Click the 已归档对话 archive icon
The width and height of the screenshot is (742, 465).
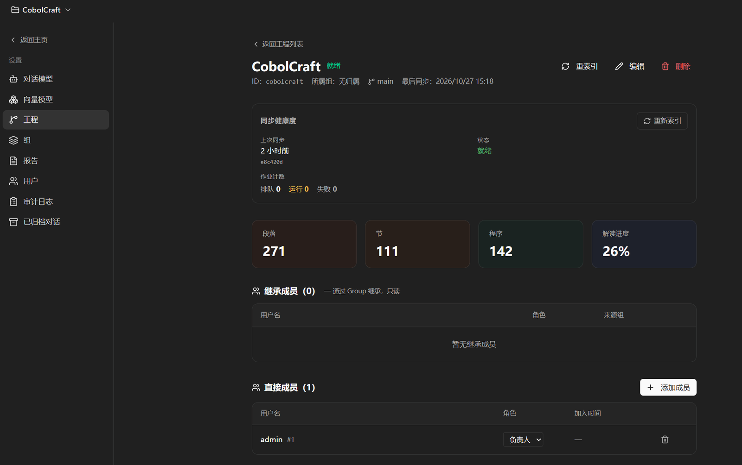point(13,222)
